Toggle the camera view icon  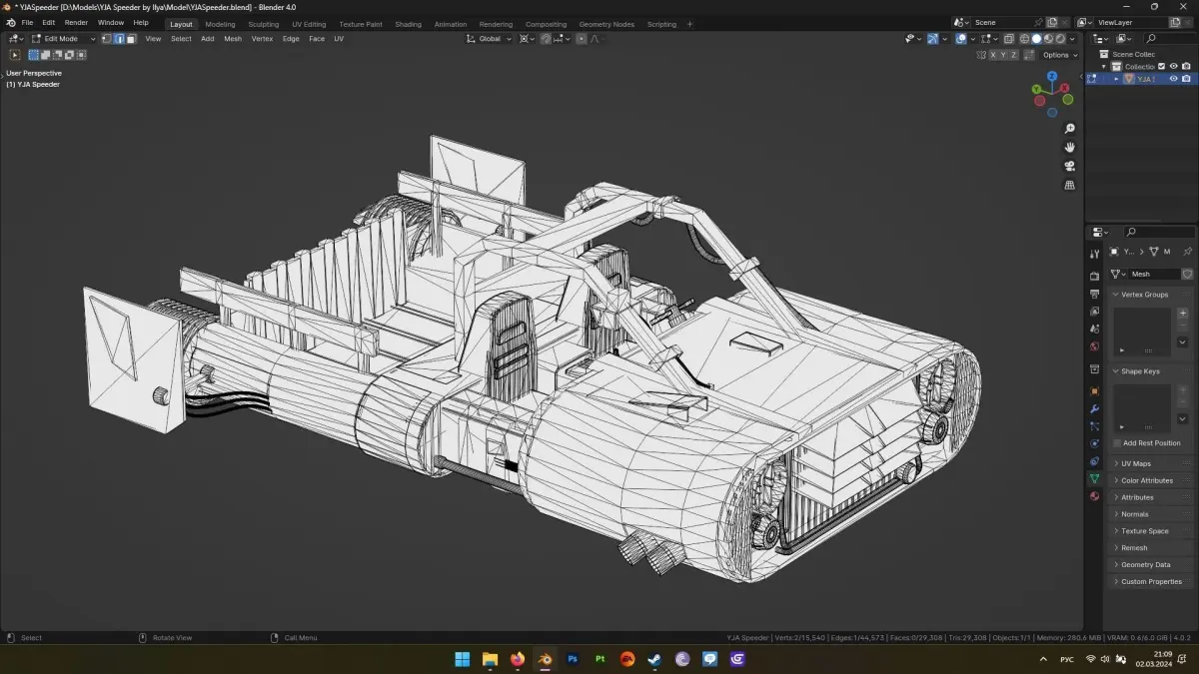coord(1070,166)
